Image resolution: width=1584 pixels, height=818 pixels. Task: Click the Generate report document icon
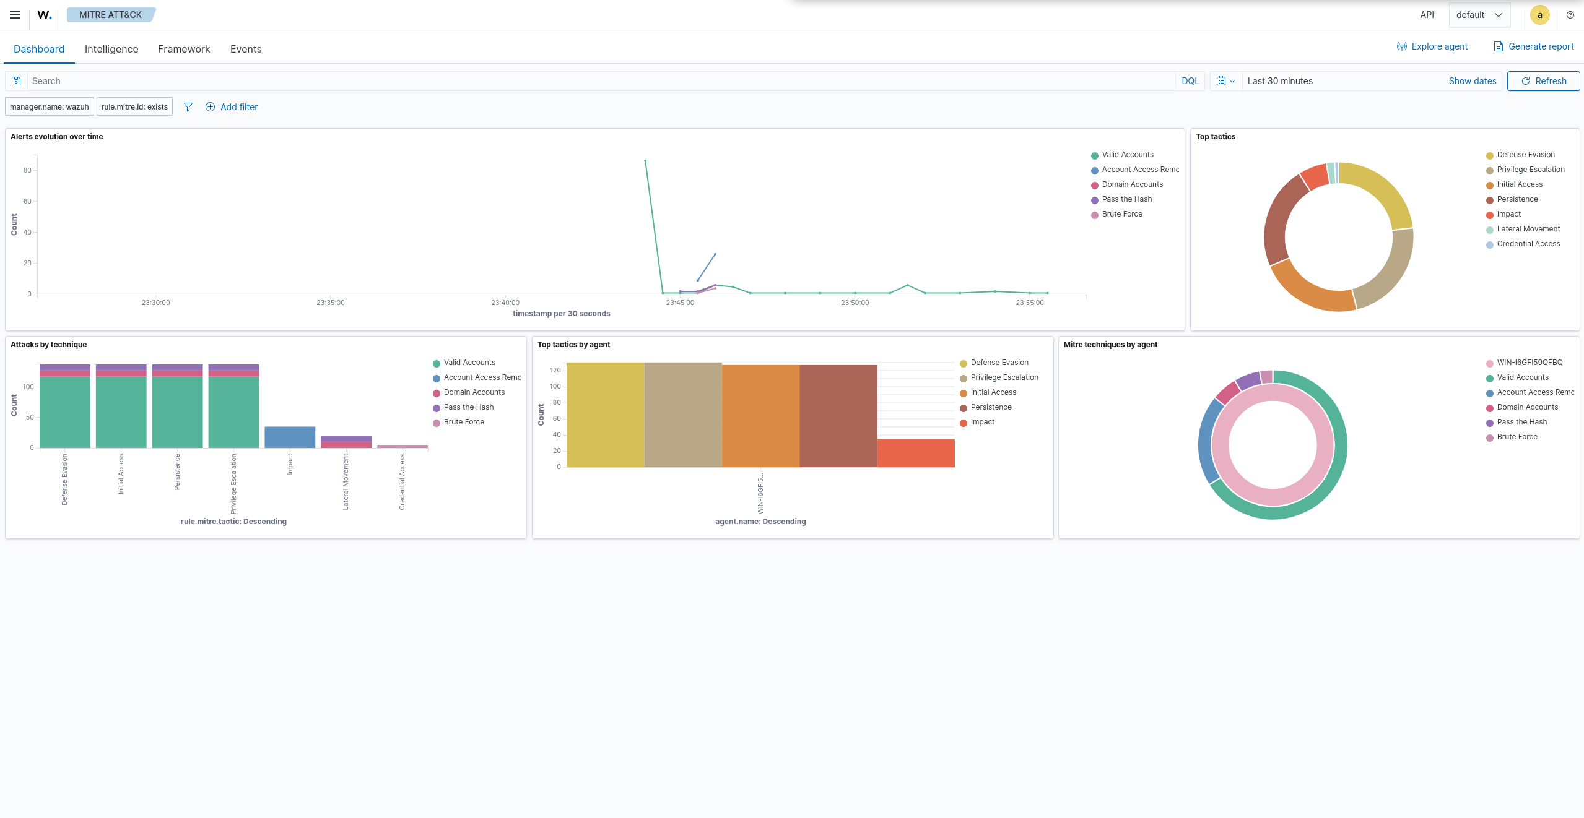point(1499,46)
